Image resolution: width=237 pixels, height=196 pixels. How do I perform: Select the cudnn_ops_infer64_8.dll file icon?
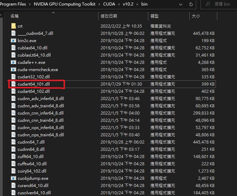click(13, 127)
